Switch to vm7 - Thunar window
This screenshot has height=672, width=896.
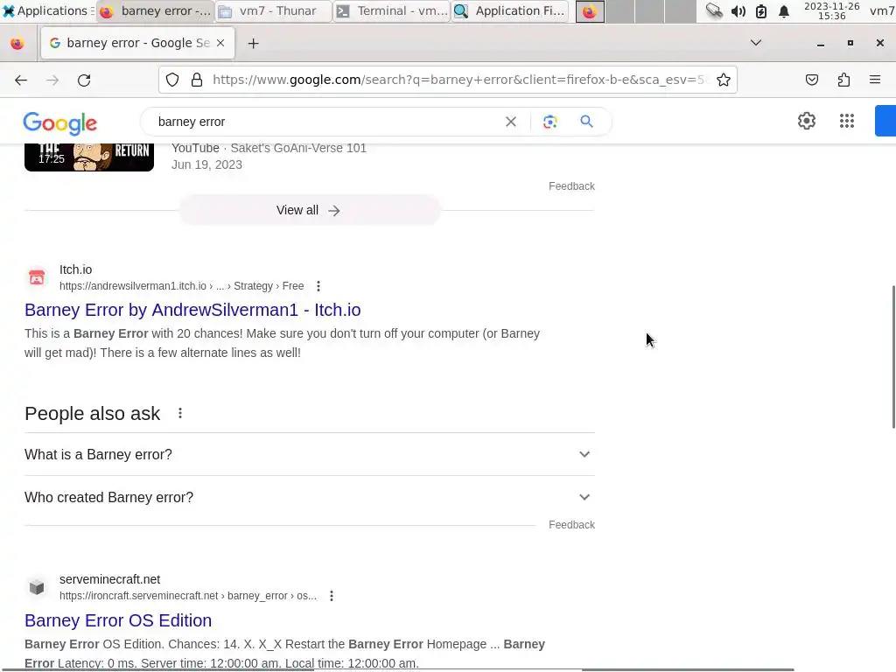(274, 10)
